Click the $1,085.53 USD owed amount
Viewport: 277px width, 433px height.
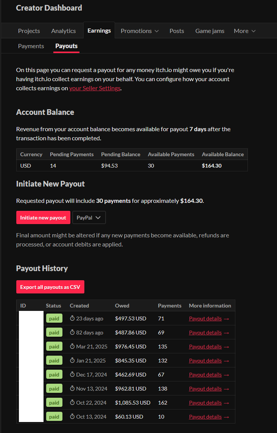[132, 403]
